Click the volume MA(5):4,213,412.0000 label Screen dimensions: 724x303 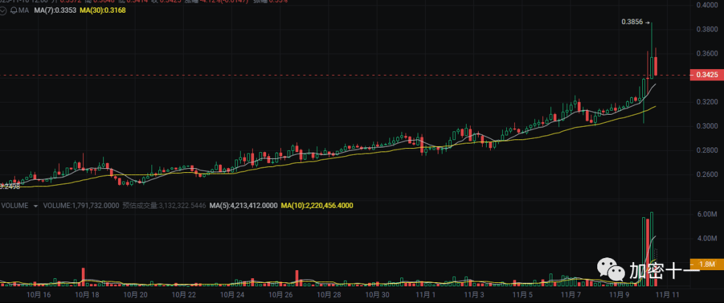tap(243, 205)
